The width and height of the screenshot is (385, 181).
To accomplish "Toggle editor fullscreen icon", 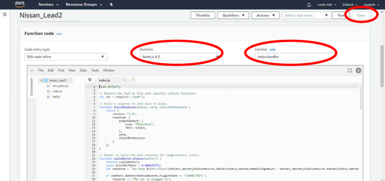I will coord(350,70).
